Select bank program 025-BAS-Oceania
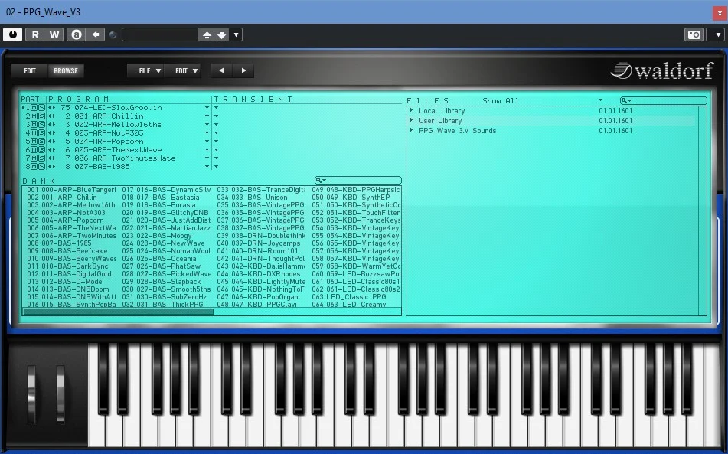The image size is (728, 454). 159,259
